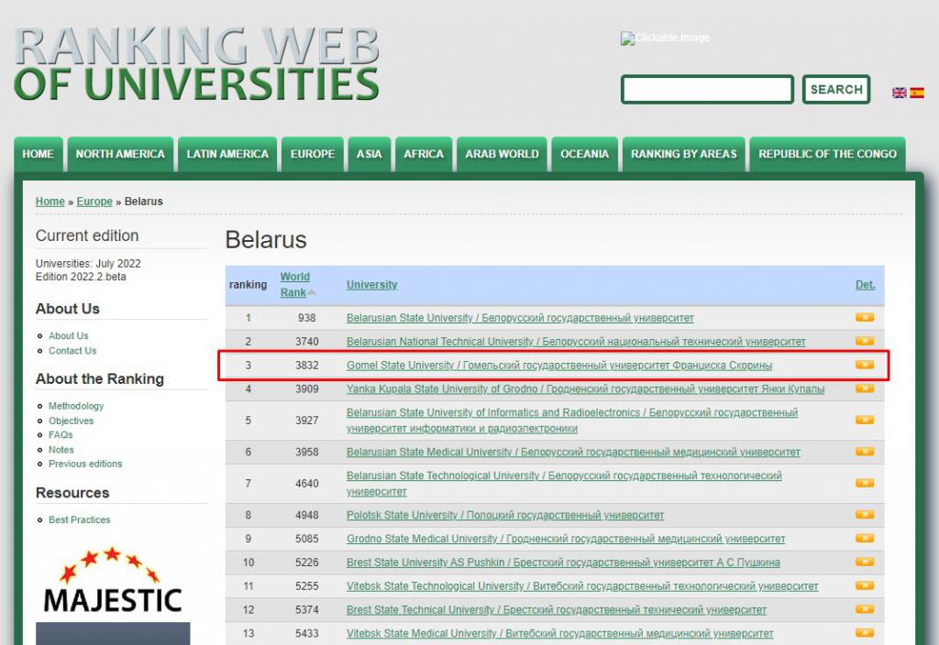Select world rank value 938
Screen dimensions: 939x645
coord(306,318)
